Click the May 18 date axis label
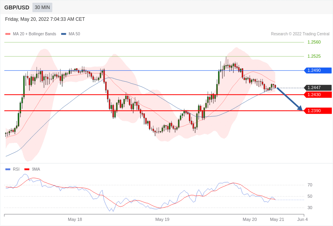333x226 pixels. (x=75, y=219)
